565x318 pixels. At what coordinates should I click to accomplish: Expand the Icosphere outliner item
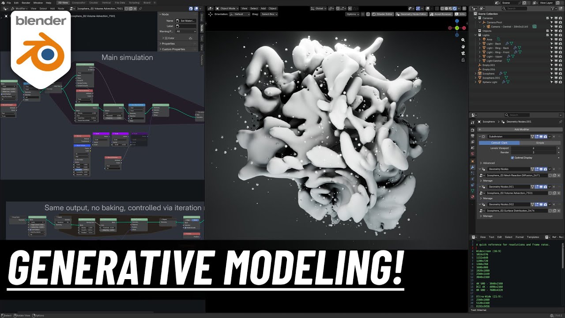tap(475, 74)
